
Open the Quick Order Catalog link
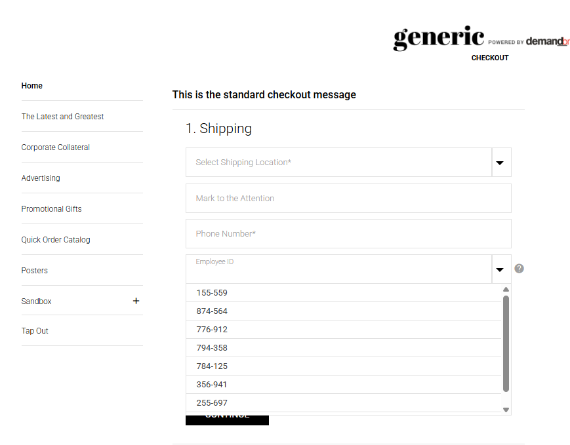(x=56, y=240)
